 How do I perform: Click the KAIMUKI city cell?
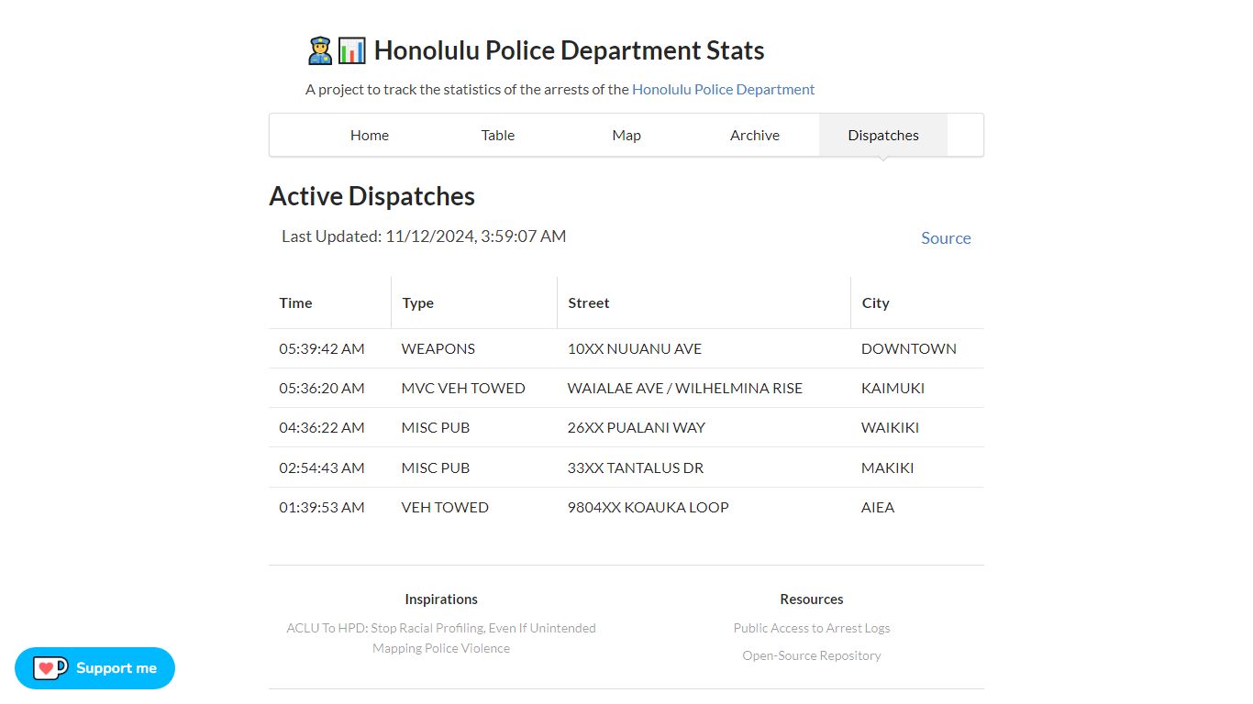(917, 388)
